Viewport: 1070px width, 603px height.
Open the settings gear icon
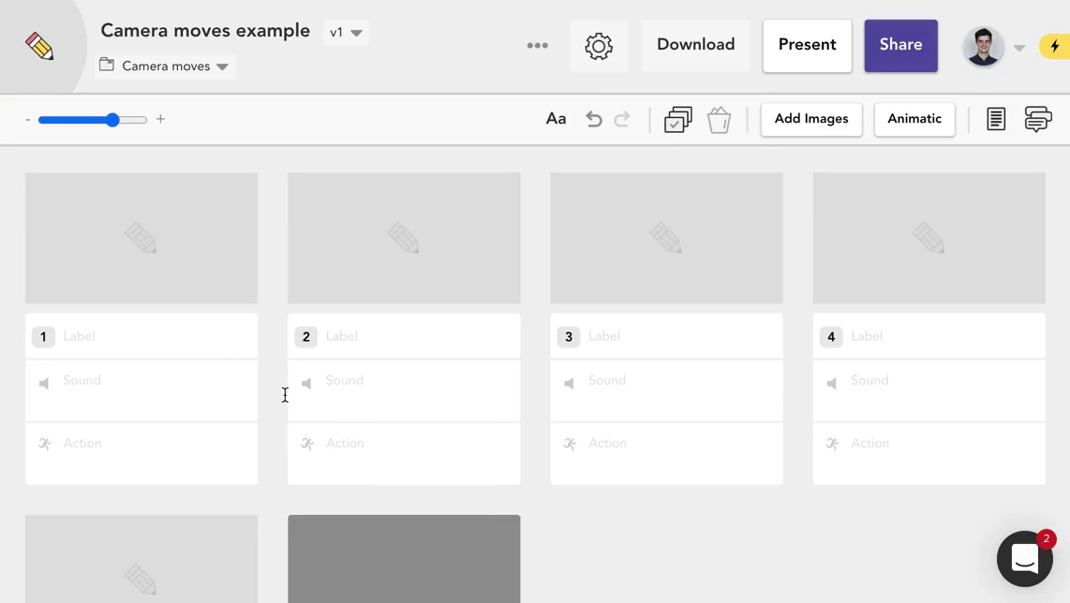coord(599,46)
